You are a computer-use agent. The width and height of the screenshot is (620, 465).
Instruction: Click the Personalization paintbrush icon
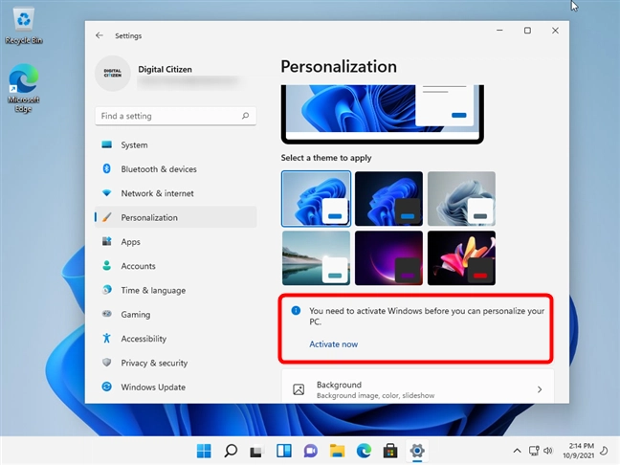point(107,217)
